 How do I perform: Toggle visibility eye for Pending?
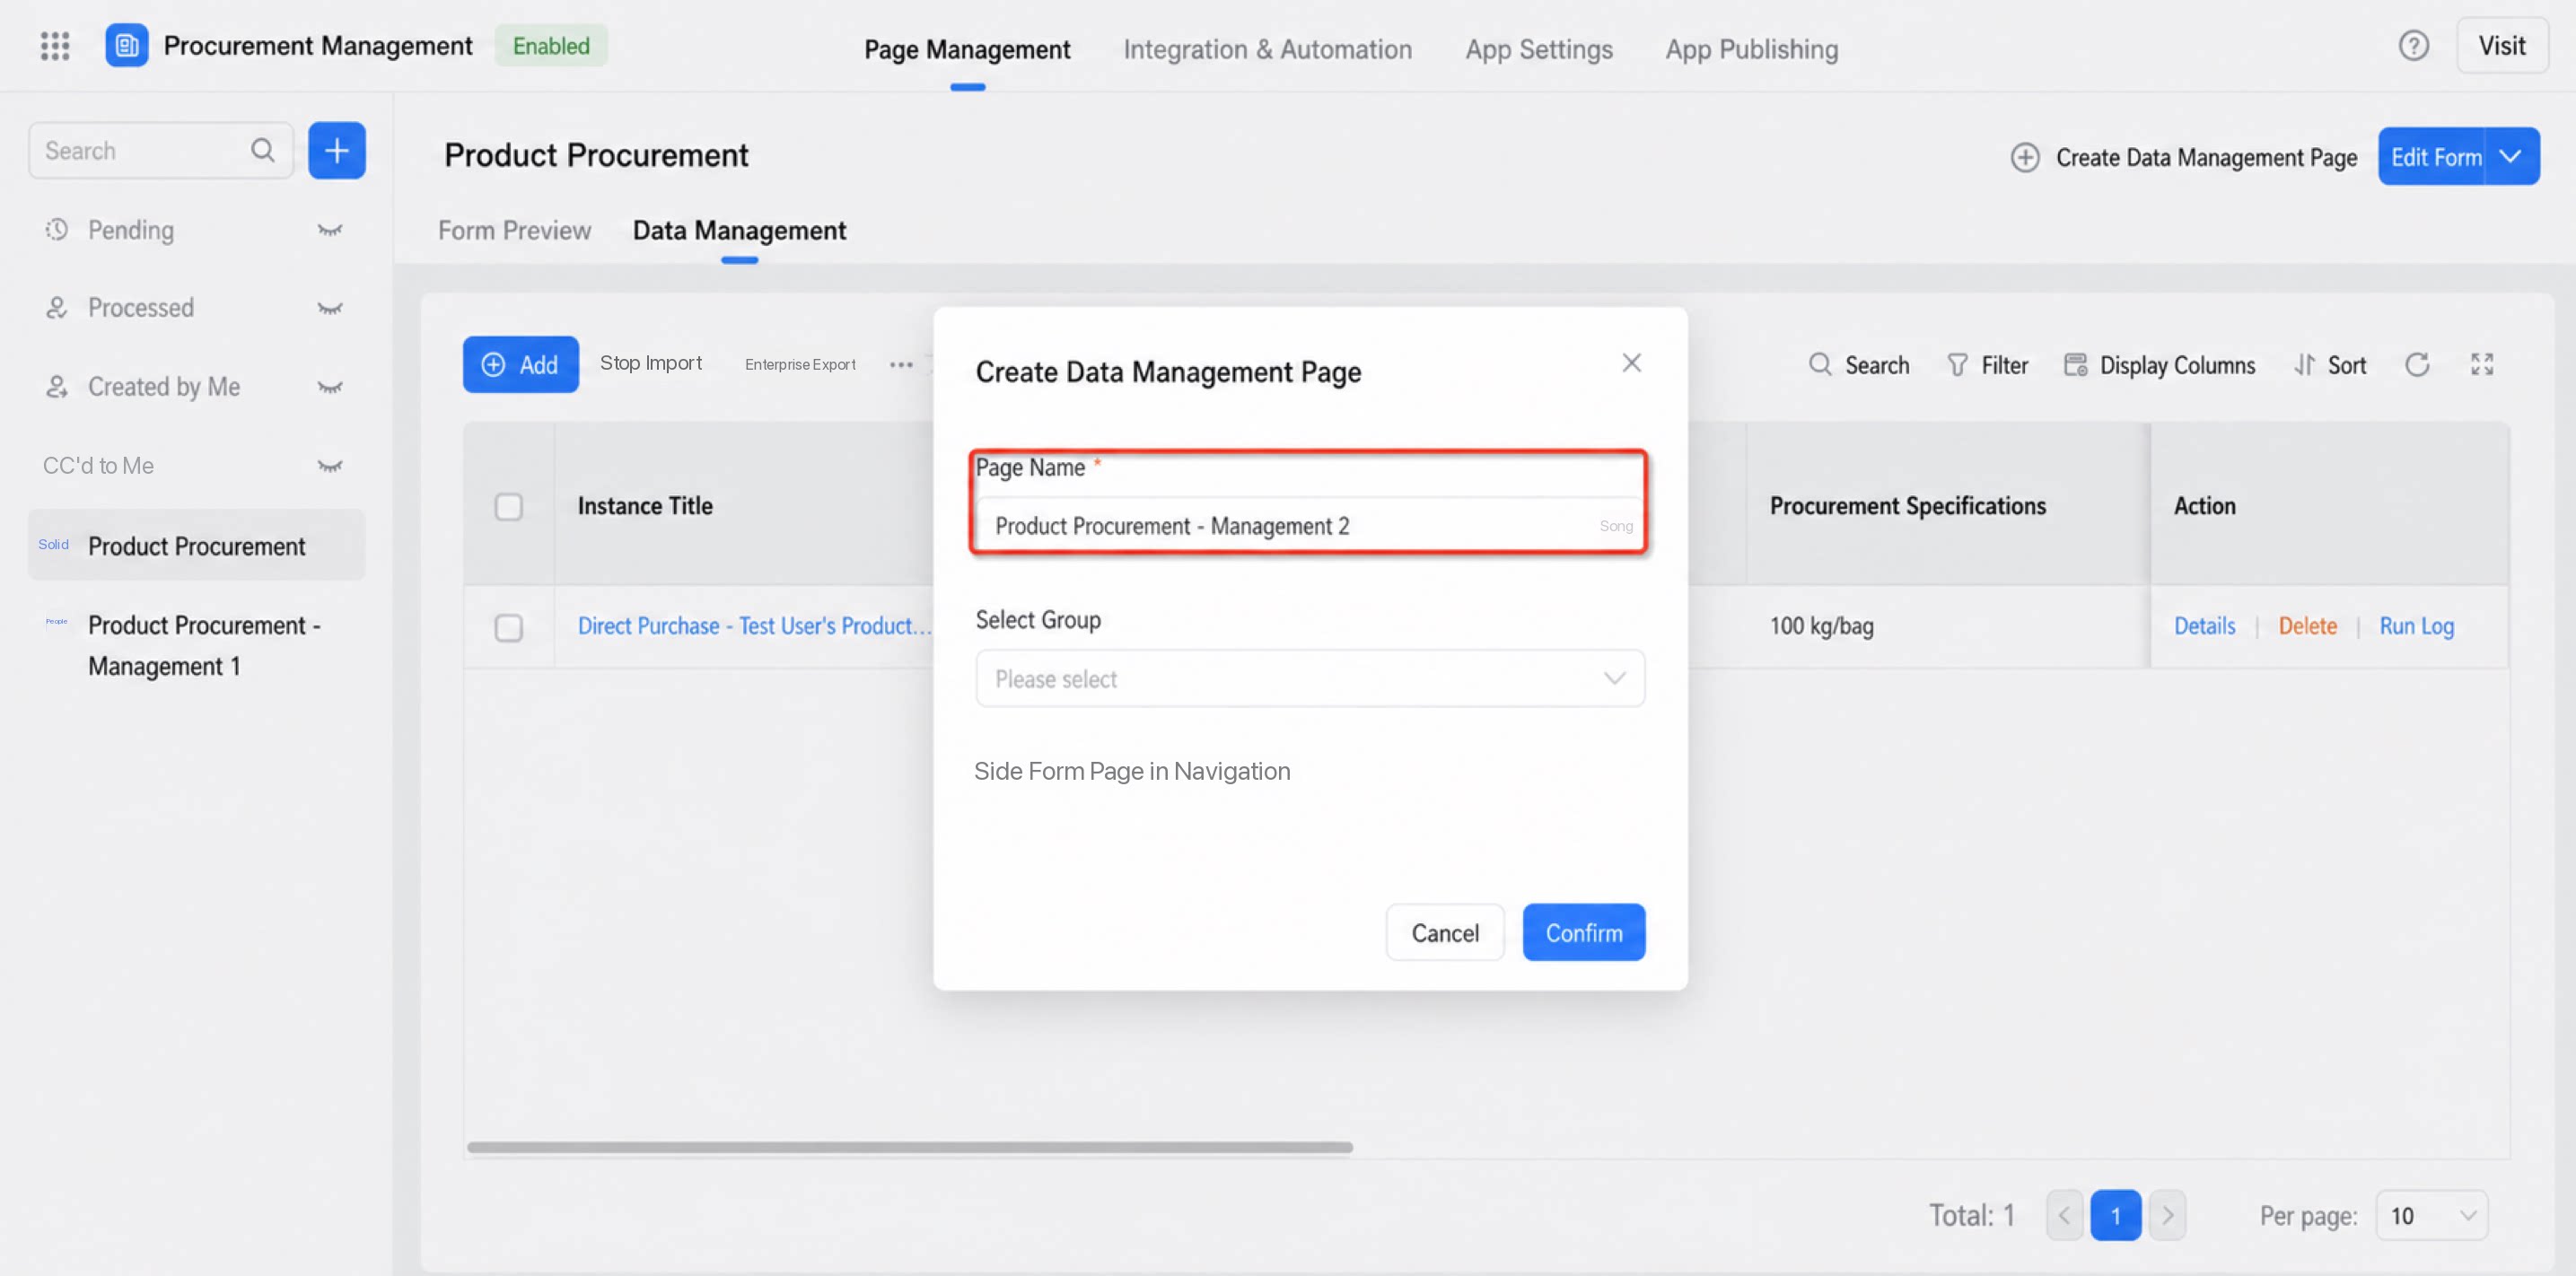pos(330,230)
